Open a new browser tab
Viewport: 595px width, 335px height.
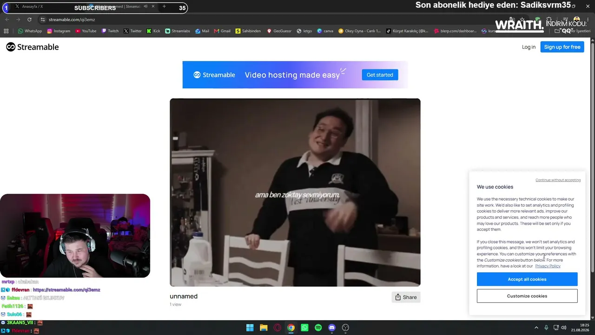click(x=164, y=7)
